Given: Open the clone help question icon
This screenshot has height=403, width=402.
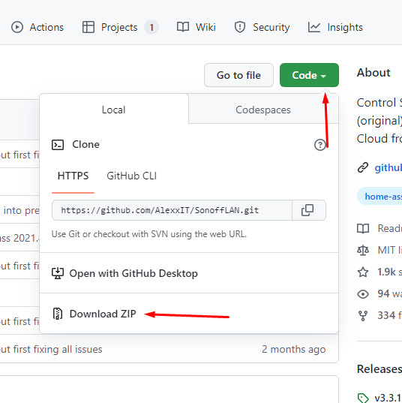Looking at the screenshot, I should (319, 145).
